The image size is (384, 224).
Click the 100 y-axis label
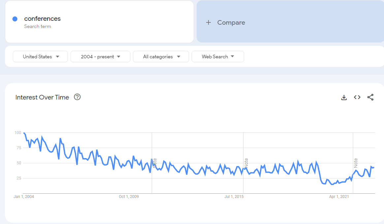tap(18, 132)
